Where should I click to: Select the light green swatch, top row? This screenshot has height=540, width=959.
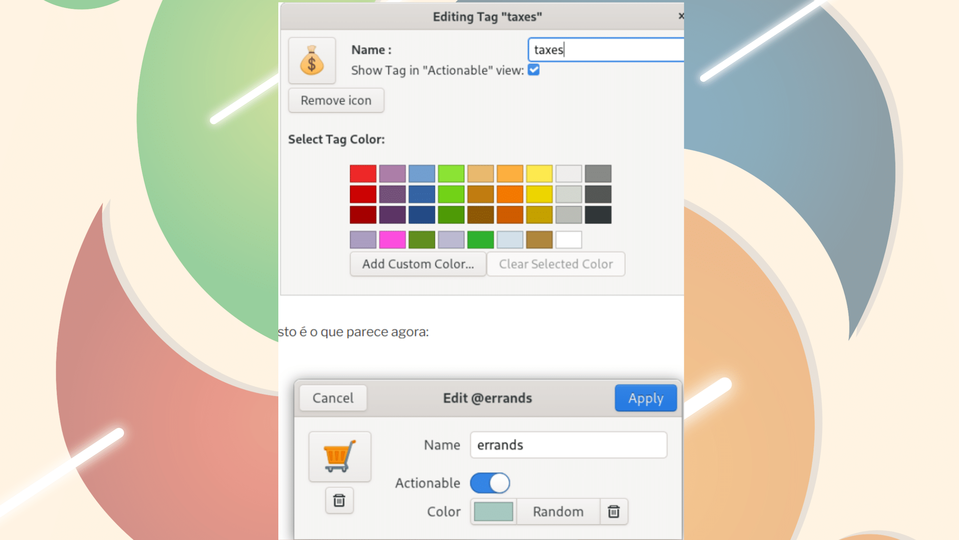(451, 173)
